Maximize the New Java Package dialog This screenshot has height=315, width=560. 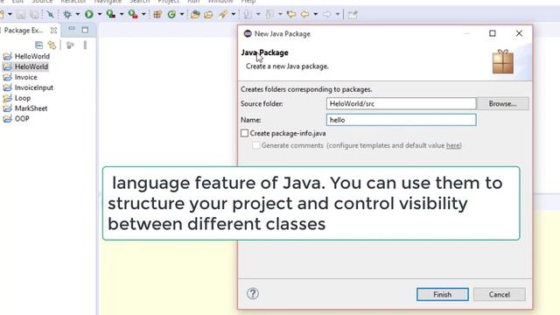(x=493, y=33)
